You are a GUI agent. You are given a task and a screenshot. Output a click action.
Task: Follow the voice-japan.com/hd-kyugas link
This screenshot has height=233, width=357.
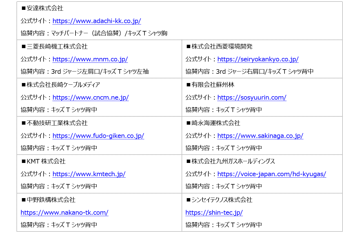272,174
